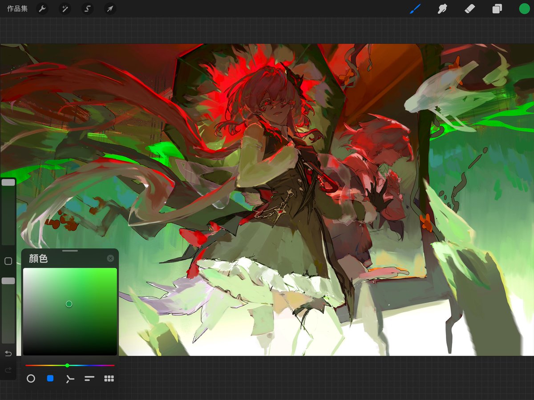Click the rainbow hue slider knob
The height and width of the screenshot is (400, 534).
pos(67,365)
